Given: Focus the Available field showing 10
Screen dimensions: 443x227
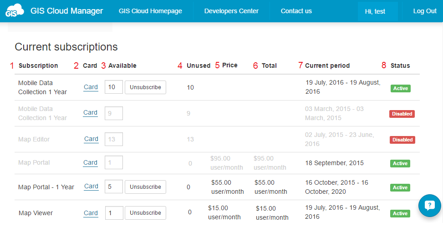Looking at the screenshot, I should point(114,87).
